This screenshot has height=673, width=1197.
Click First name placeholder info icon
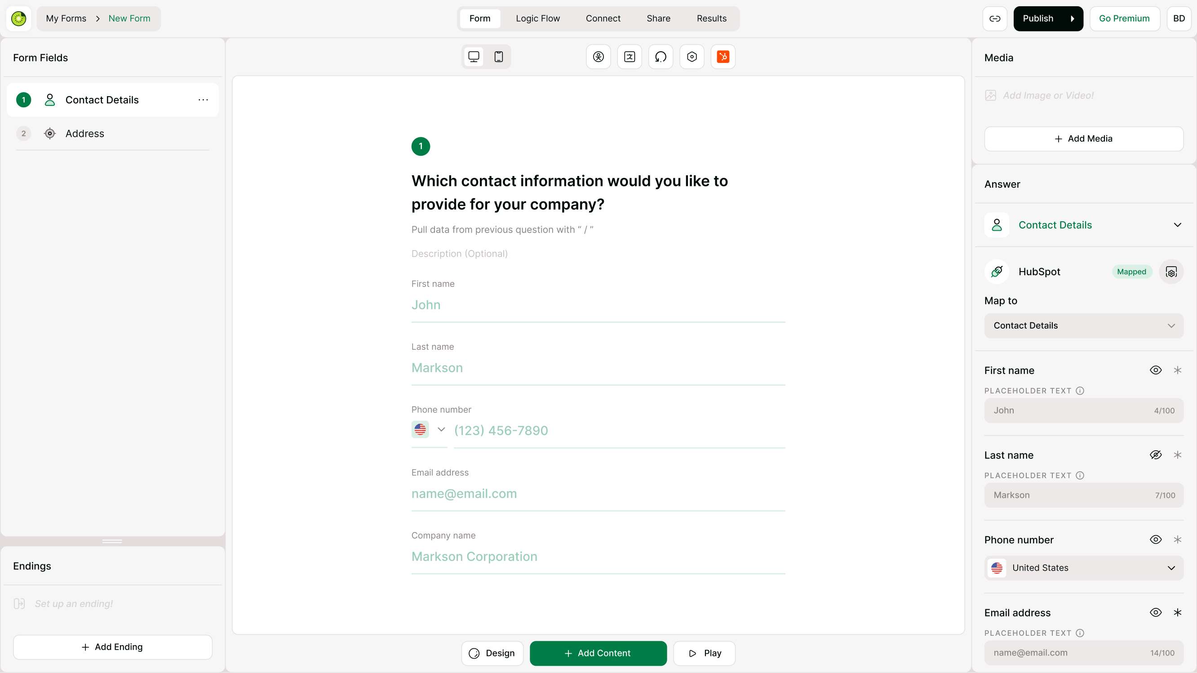[x=1080, y=391]
